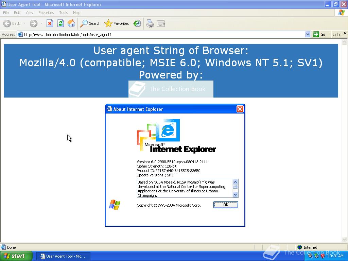
Task: Click the Cipher Strength 128-bit text
Action: pos(157,166)
